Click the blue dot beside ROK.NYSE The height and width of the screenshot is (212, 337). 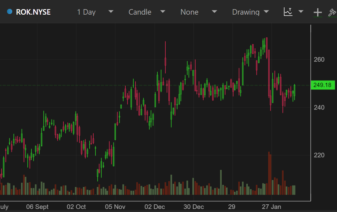point(10,12)
